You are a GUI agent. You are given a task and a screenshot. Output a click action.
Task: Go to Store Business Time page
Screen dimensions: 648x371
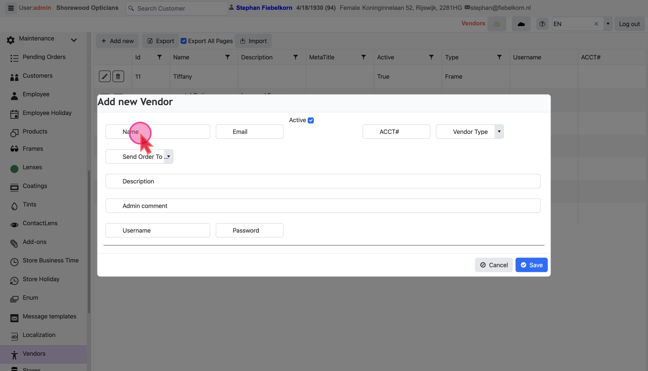coord(50,261)
